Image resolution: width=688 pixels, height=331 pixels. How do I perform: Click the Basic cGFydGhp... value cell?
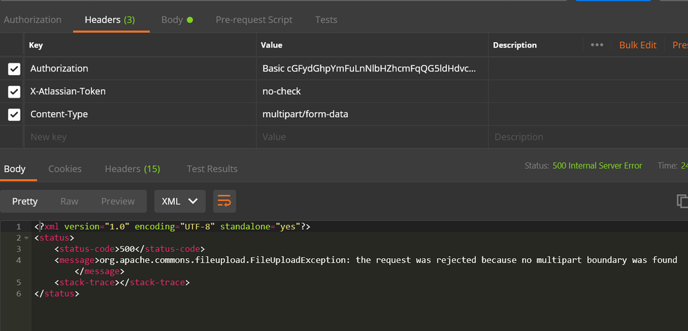coord(372,68)
